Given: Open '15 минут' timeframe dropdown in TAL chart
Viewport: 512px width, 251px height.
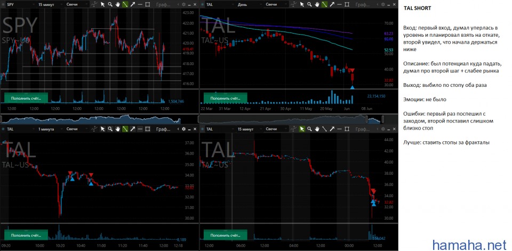Looking at the screenshot, I should click(x=249, y=129).
